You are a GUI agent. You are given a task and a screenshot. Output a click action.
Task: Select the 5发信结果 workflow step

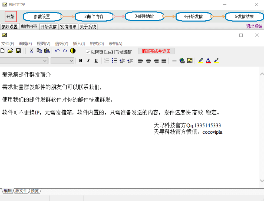(x=244, y=17)
